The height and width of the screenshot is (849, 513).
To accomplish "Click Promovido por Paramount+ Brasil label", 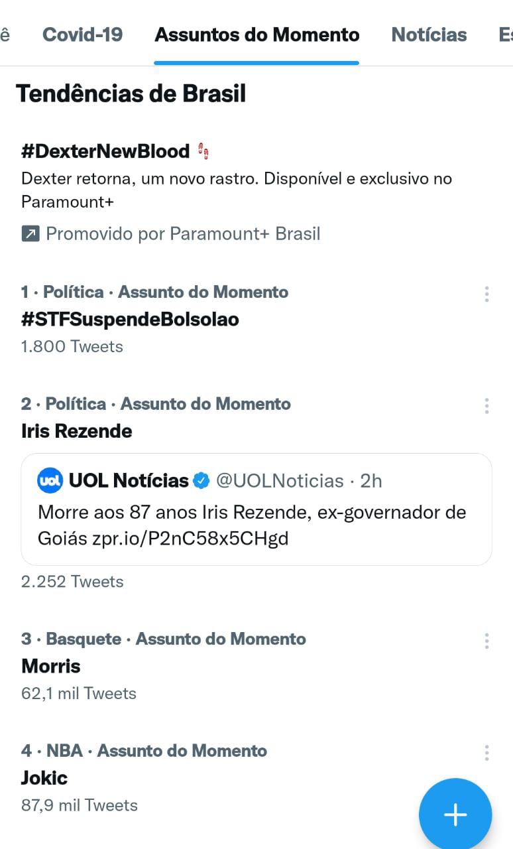I will click(x=183, y=233).
